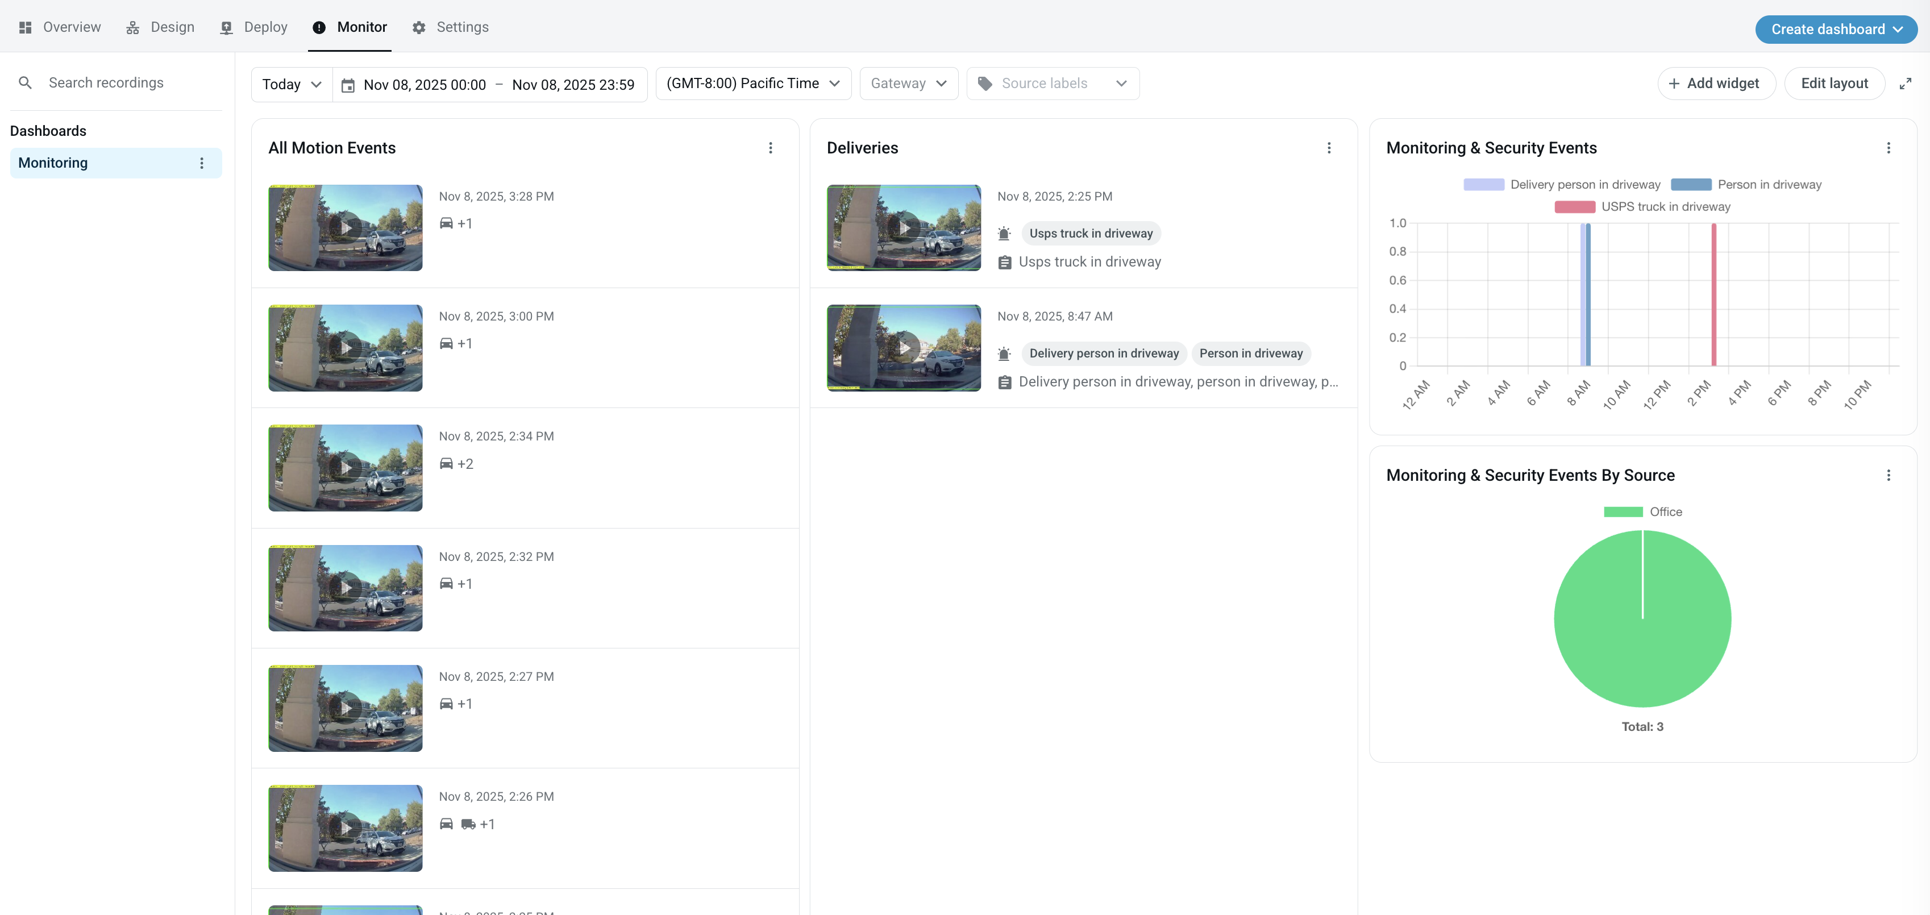The height and width of the screenshot is (915, 1930).
Task: Switch to the Deploy tab
Action: (254, 27)
